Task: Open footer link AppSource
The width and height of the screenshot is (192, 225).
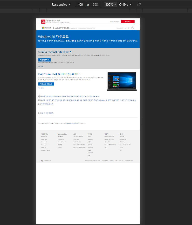Action: (x=90, y=139)
